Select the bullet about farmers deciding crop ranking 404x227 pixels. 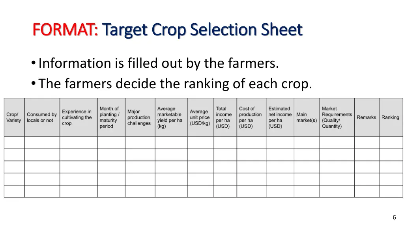click(x=175, y=84)
